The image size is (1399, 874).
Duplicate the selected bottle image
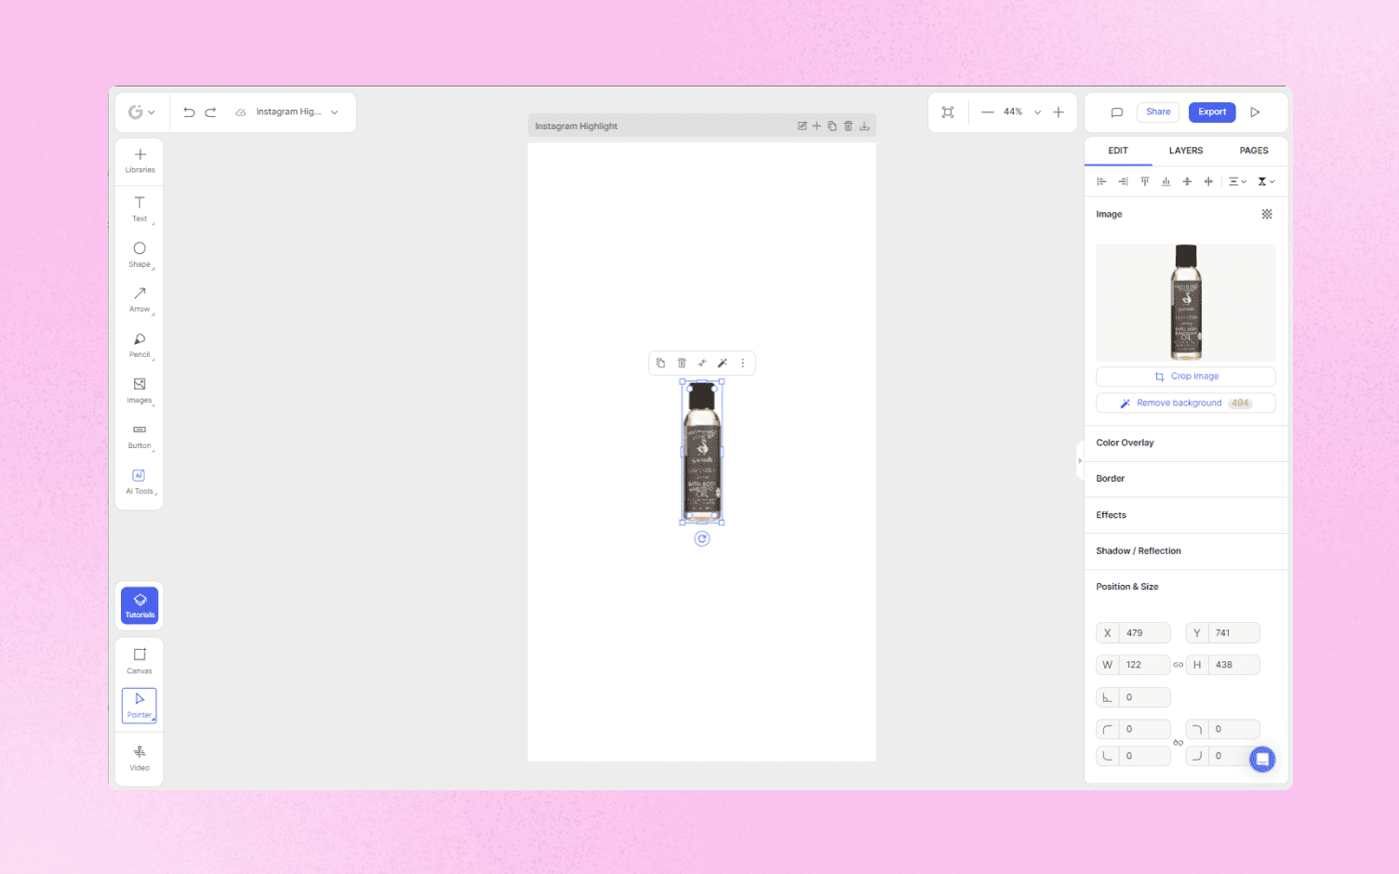660,363
